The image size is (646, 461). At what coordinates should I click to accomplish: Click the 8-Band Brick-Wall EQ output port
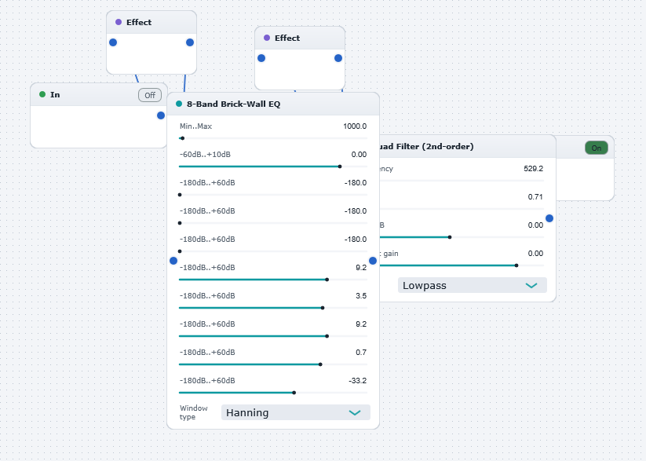tap(373, 261)
